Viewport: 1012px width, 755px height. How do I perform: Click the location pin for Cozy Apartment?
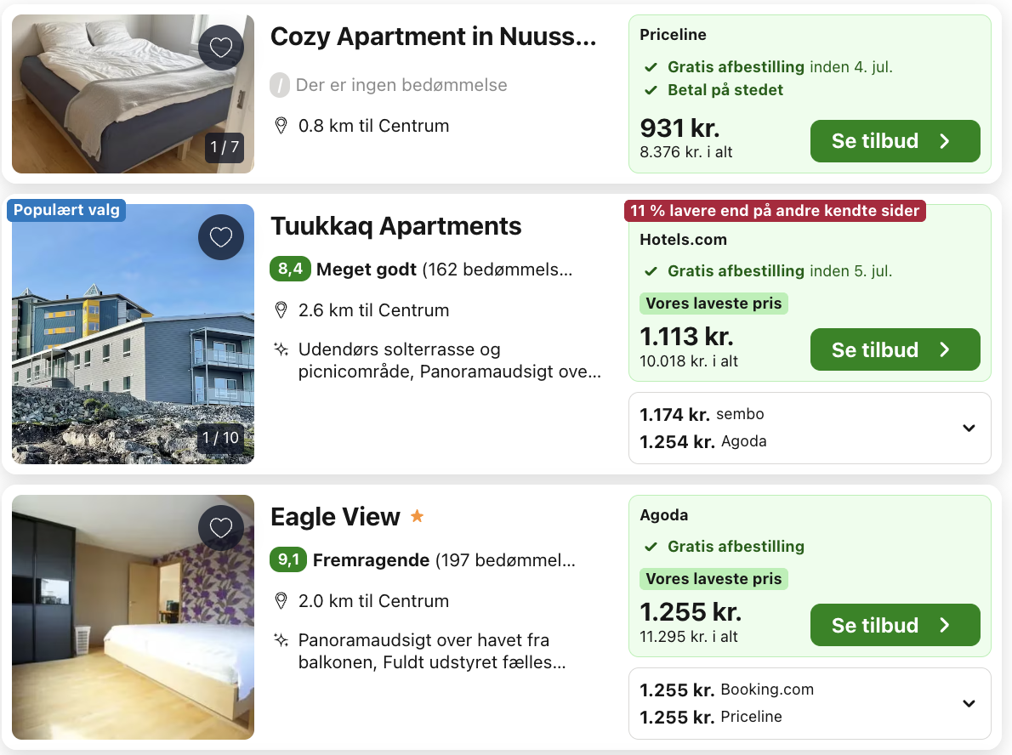(x=281, y=126)
